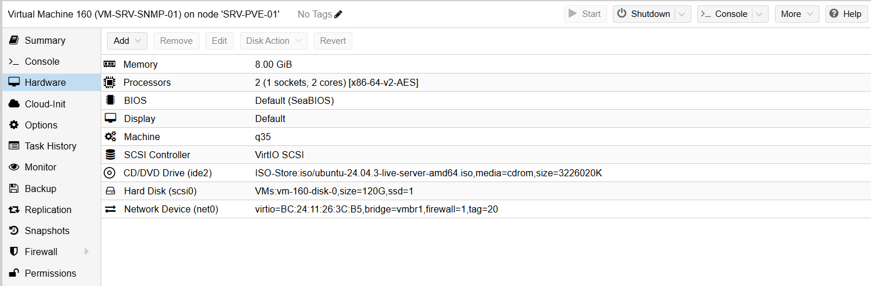Click the pencil icon to edit tags
The image size is (871, 286).
(338, 14)
